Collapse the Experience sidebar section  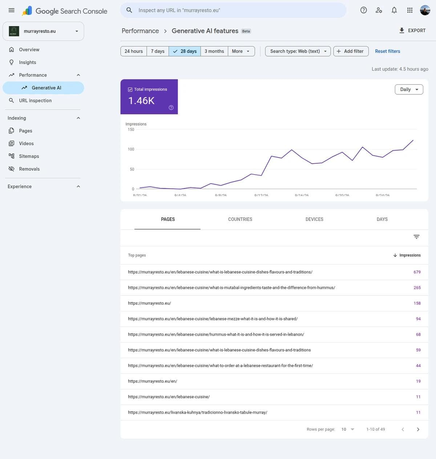(x=78, y=186)
